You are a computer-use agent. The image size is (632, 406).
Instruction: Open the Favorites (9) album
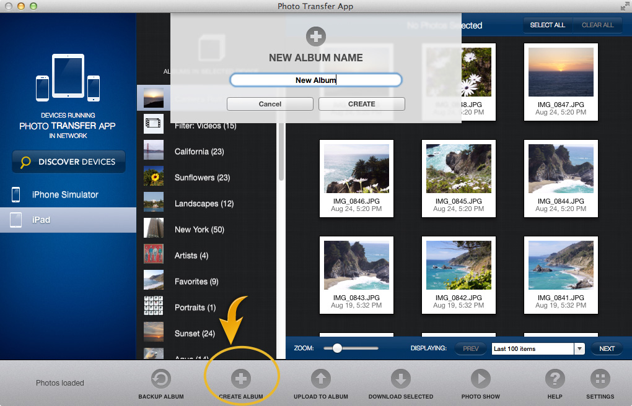[196, 282]
